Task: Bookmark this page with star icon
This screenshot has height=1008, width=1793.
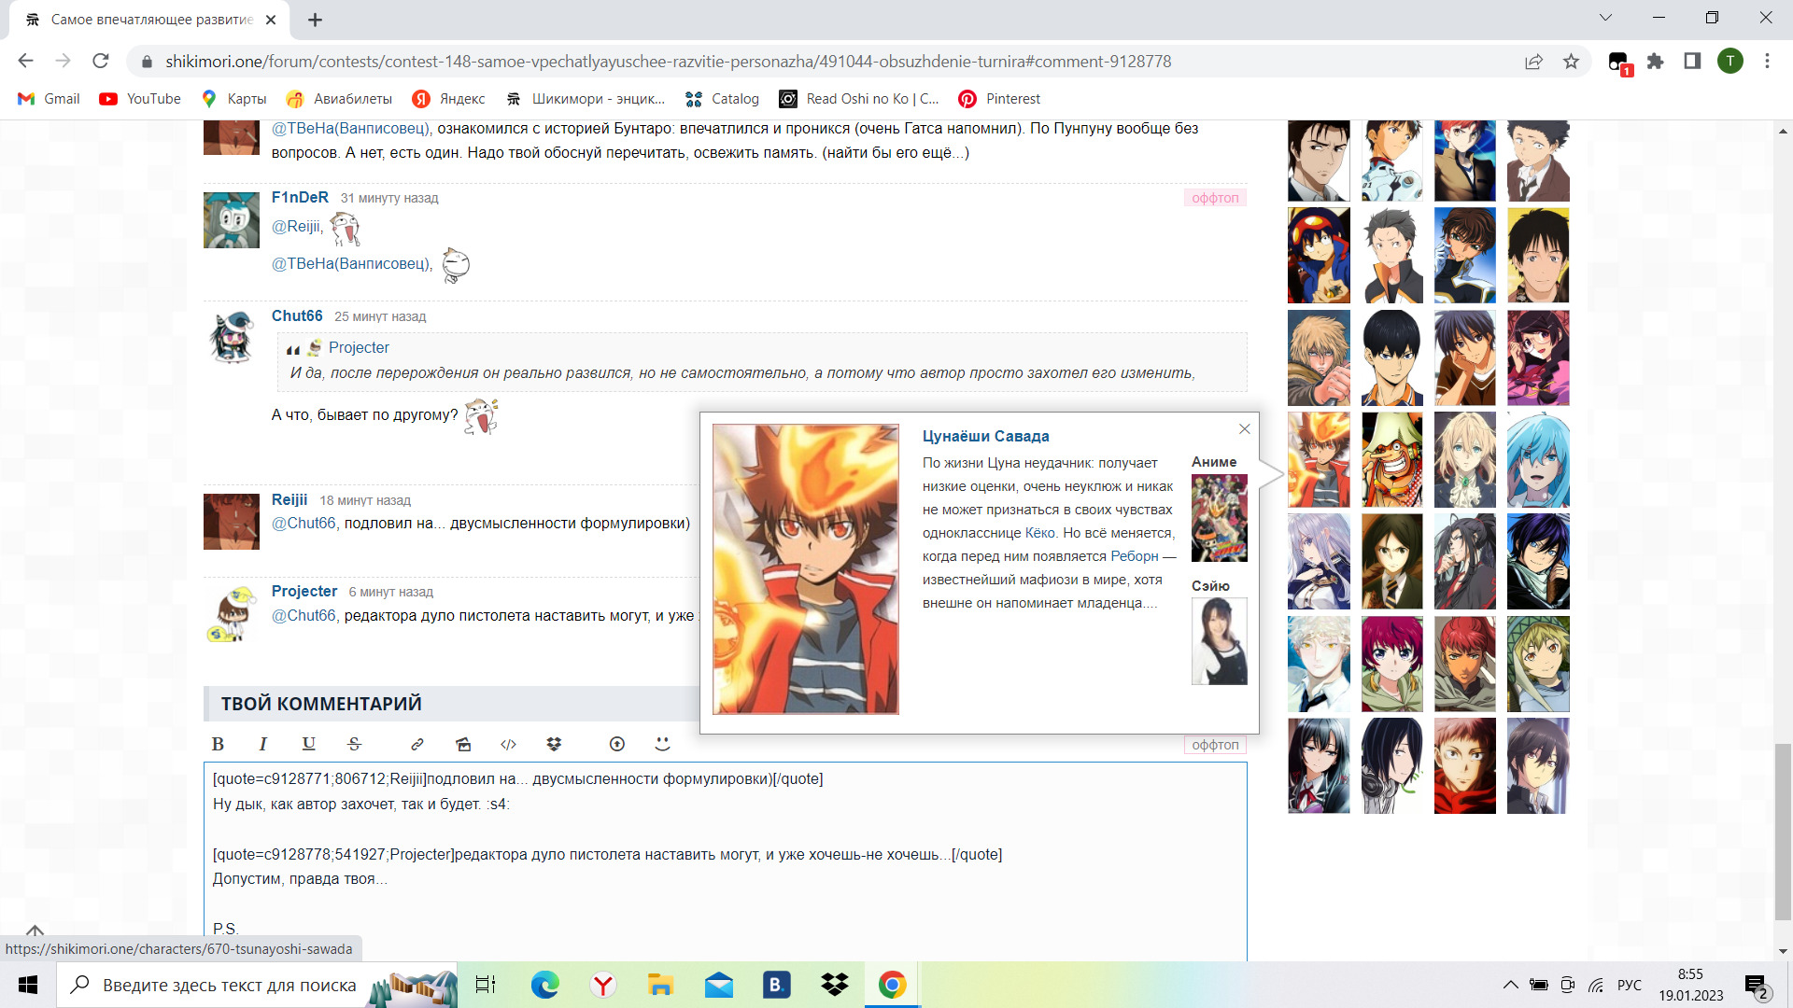Action: pos(1571,62)
